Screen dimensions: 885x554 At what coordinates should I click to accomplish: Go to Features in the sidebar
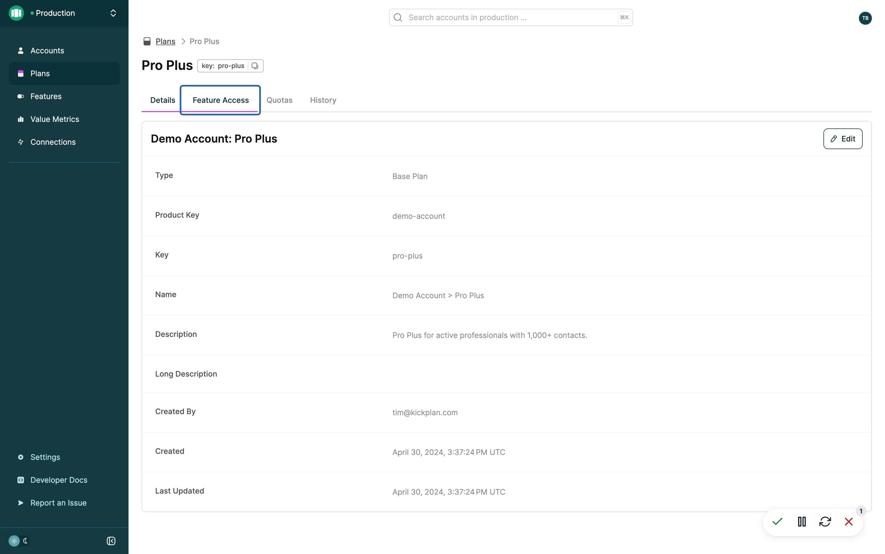click(64, 96)
